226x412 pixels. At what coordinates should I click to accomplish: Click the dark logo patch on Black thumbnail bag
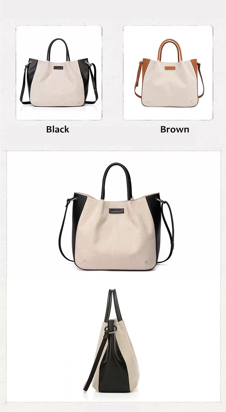click(x=59, y=68)
